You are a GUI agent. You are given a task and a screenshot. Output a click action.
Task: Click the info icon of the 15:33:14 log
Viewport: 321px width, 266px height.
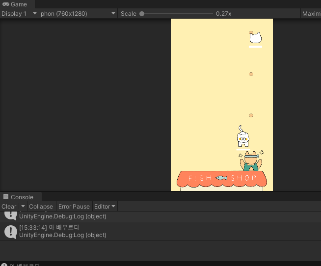11,232
